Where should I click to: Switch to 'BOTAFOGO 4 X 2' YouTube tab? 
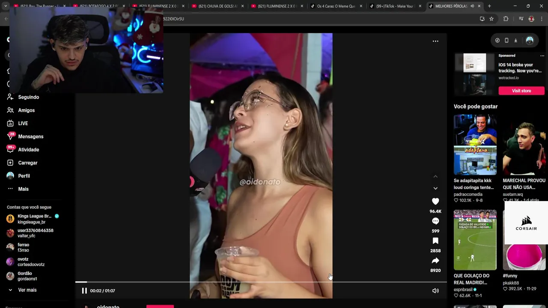click(99, 6)
